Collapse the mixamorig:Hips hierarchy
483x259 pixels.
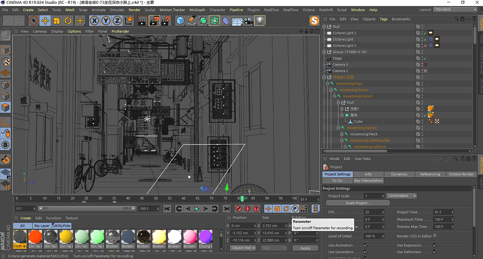pos(328,84)
